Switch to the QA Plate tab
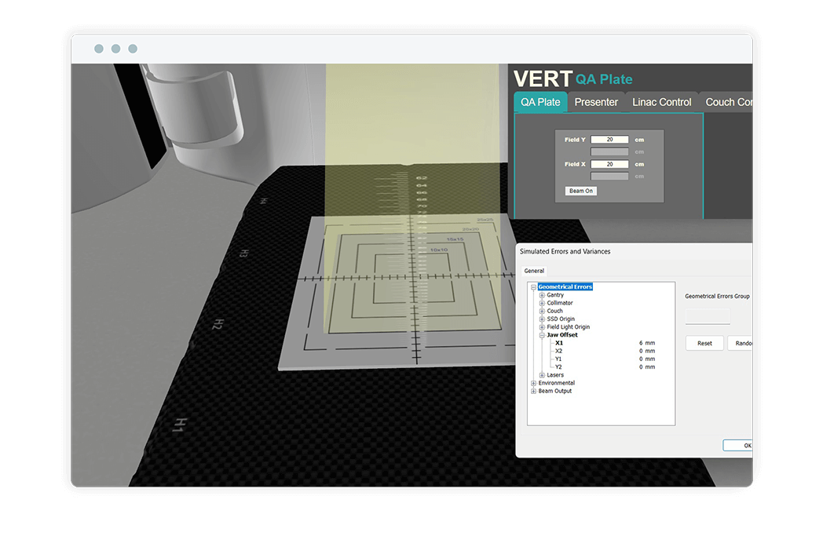Viewport: 823px width, 536px height. click(x=540, y=102)
